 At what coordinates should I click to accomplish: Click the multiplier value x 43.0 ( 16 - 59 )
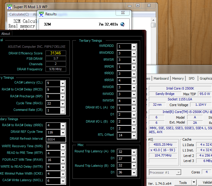(x=163, y=150)
